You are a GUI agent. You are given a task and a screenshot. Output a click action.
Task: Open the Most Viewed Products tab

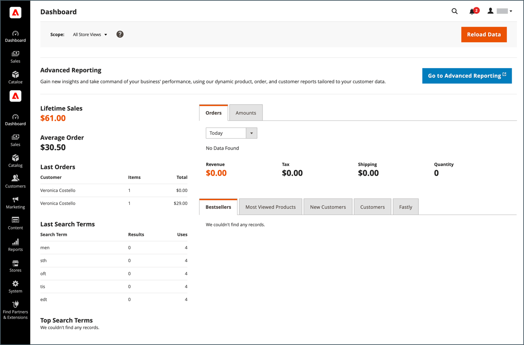click(270, 206)
